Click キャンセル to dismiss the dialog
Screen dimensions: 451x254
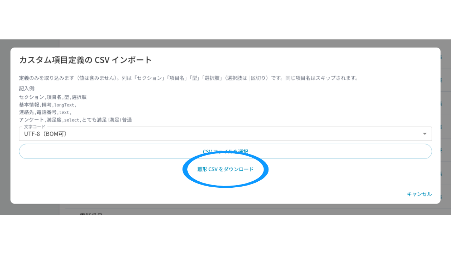pos(419,194)
